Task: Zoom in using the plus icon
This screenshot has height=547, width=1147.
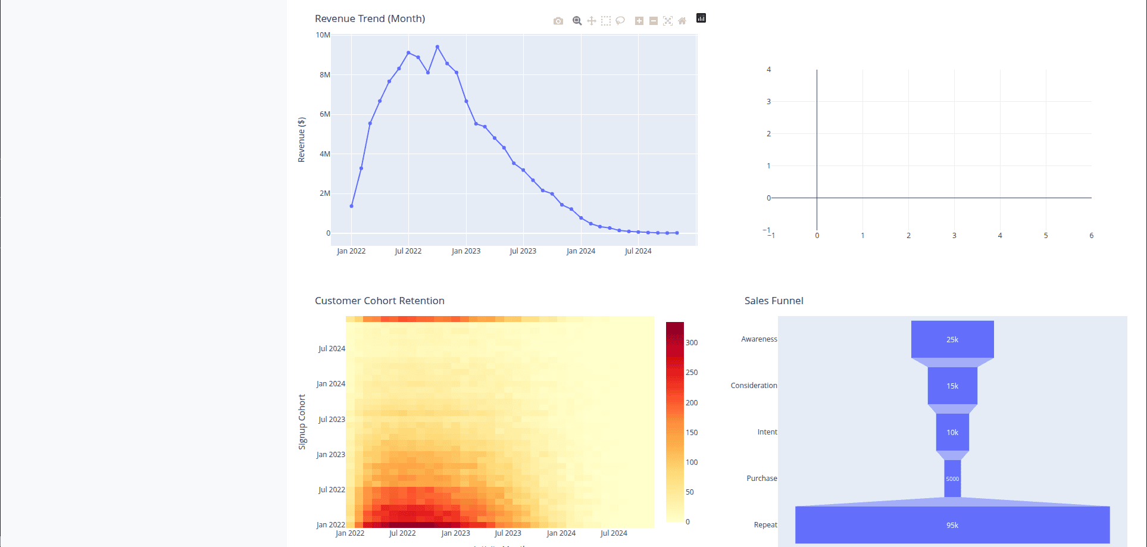Action: point(639,20)
